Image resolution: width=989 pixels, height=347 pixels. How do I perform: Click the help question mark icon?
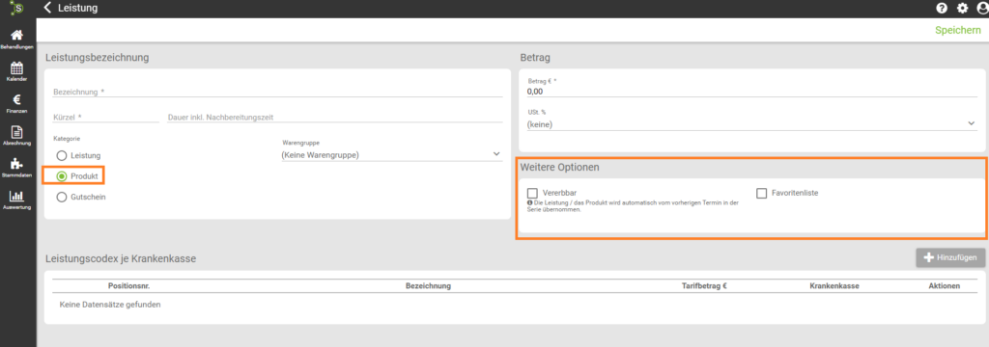(942, 8)
